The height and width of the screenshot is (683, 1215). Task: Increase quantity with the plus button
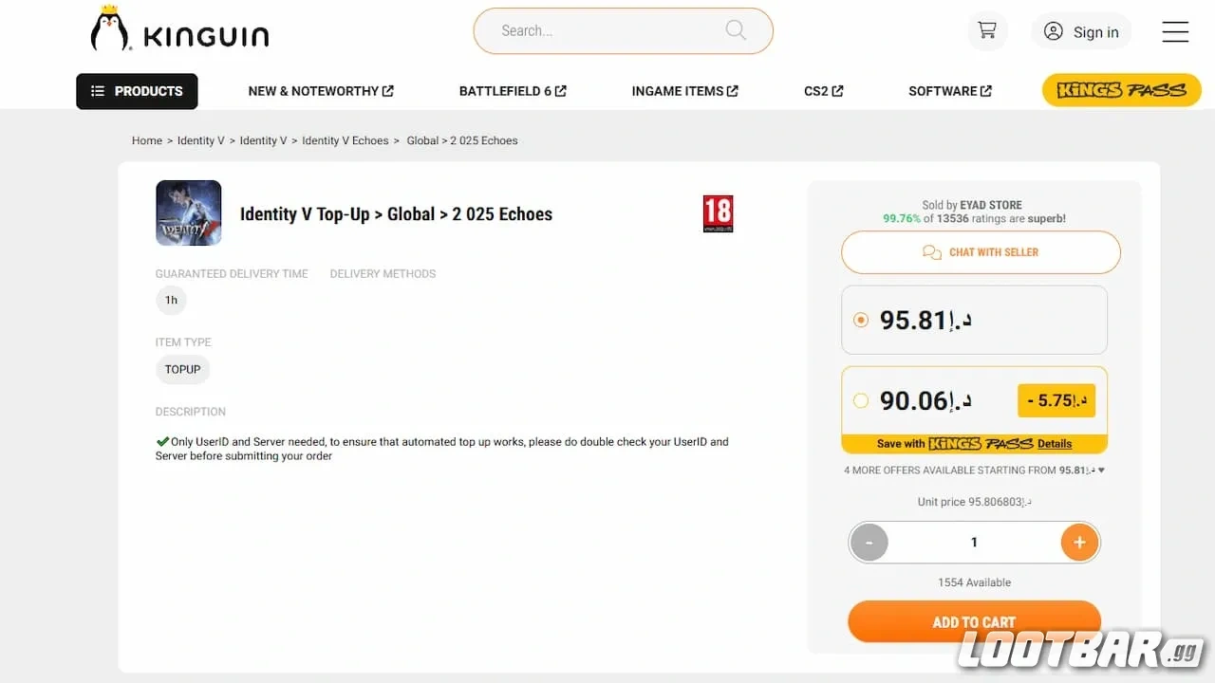pyautogui.click(x=1079, y=543)
